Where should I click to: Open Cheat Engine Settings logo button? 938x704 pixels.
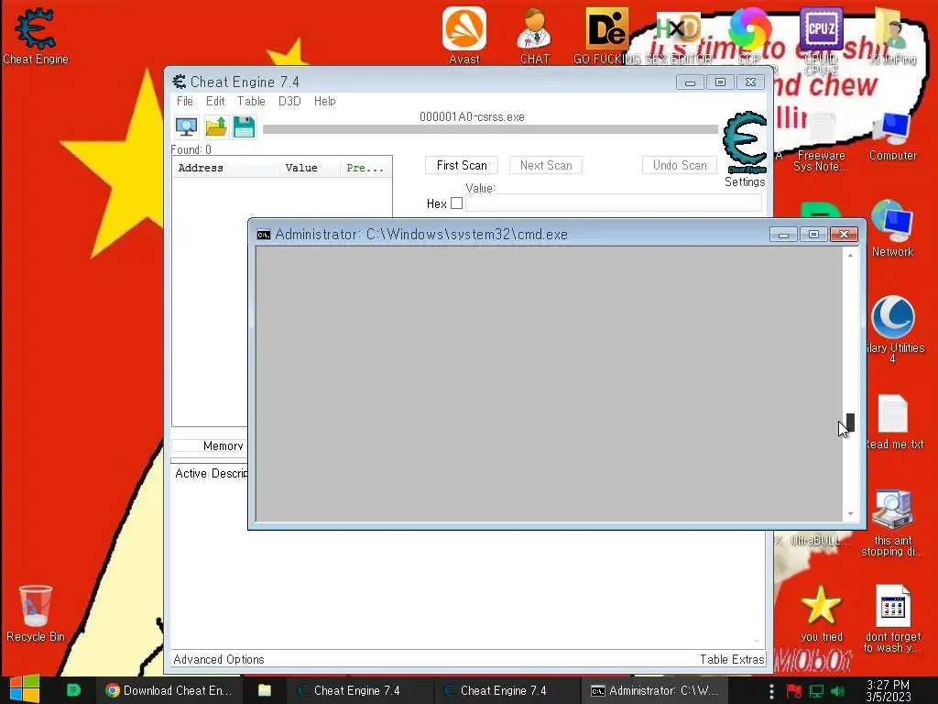(745, 149)
